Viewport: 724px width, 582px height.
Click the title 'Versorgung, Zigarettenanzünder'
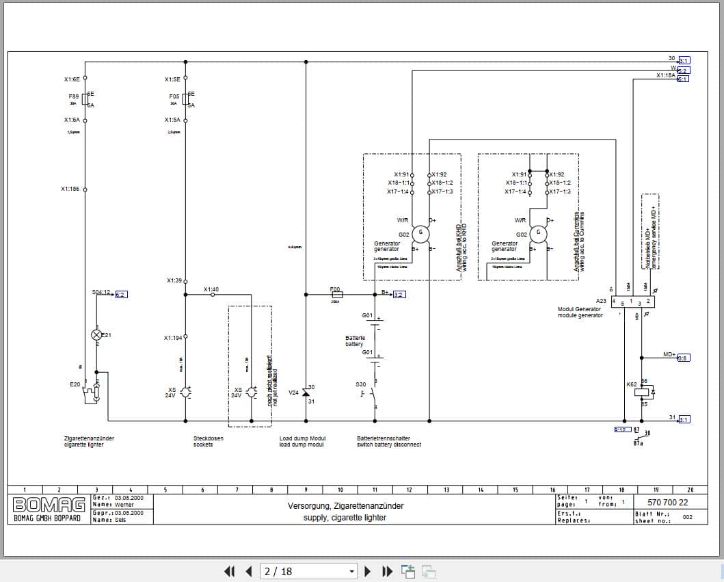point(345,506)
